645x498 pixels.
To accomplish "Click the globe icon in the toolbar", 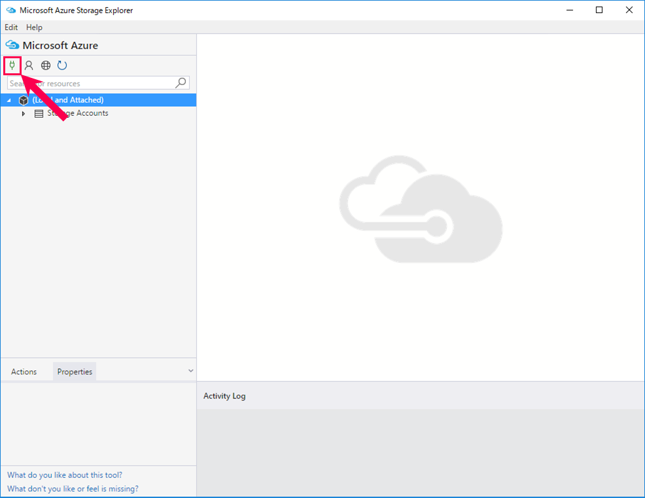I will pos(46,65).
